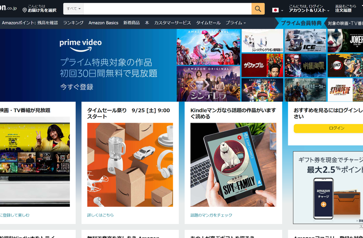This screenshot has height=238, width=363.
Task: Click the yellow ログイン button
Action: [328, 128]
